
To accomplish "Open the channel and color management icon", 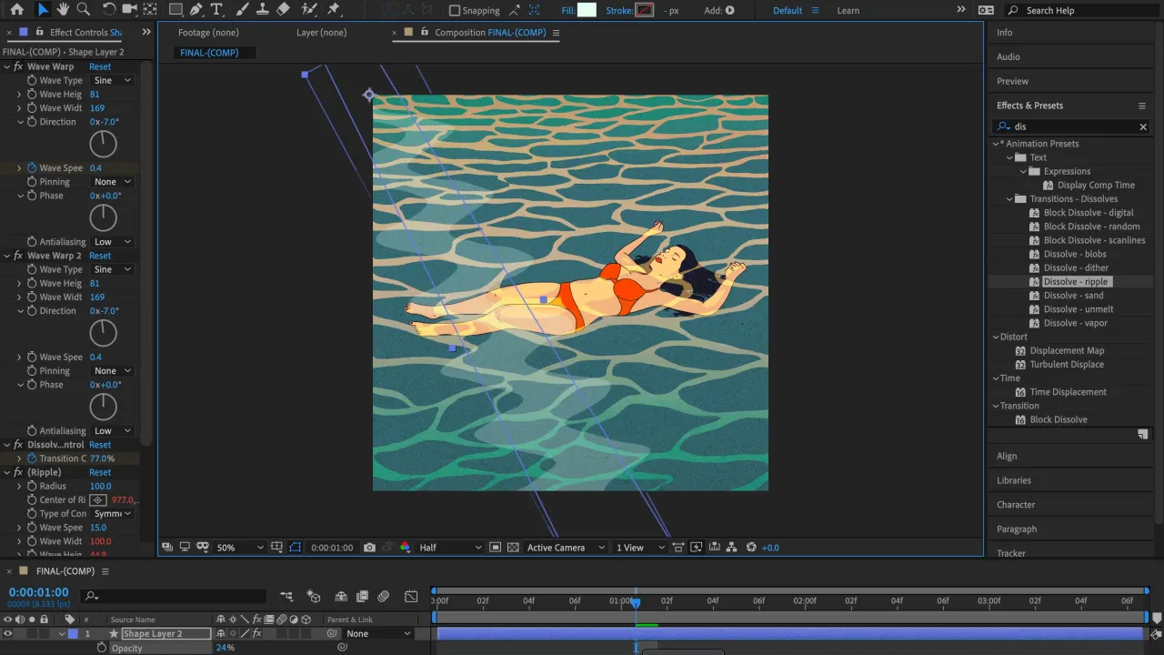I will pyautogui.click(x=405, y=548).
